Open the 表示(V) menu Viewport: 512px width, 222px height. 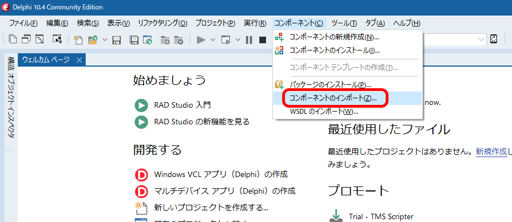click(x=119, y=23)
